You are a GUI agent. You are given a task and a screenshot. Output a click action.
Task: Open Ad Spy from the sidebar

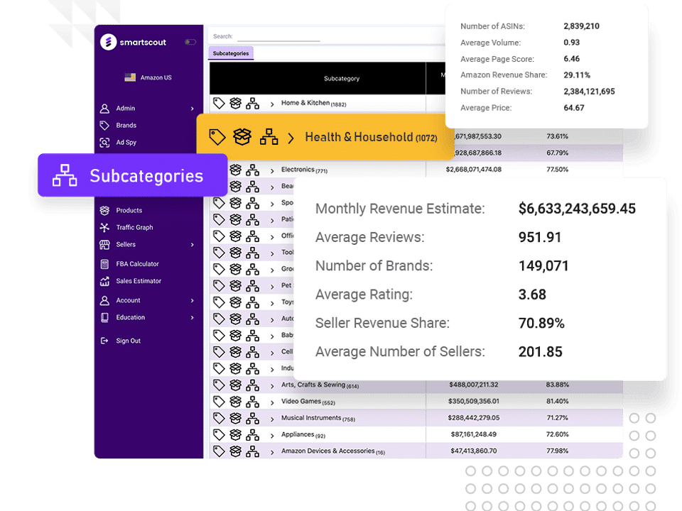(126, 142)
